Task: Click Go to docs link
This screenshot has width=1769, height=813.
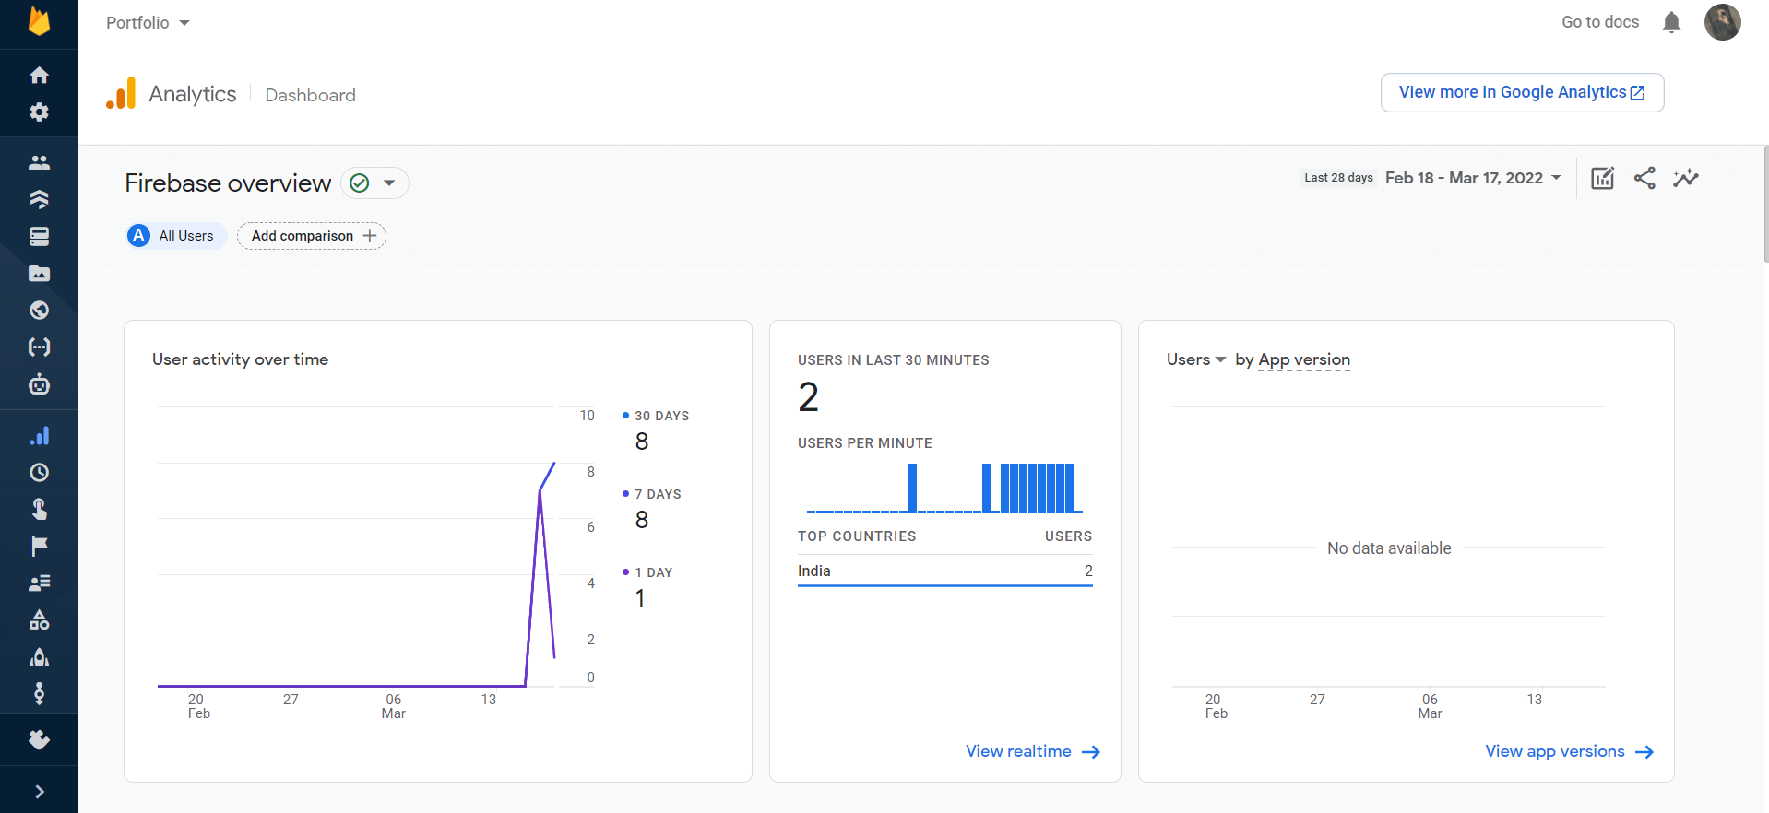Action: pyautogui.click(x=1600, y=22)
